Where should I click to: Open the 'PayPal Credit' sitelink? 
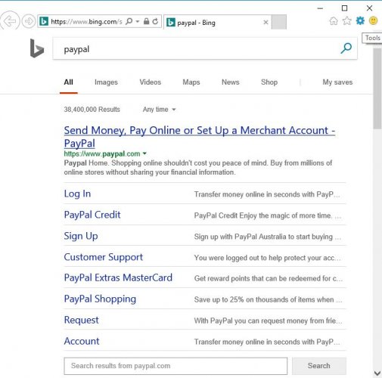pos(92,215)
